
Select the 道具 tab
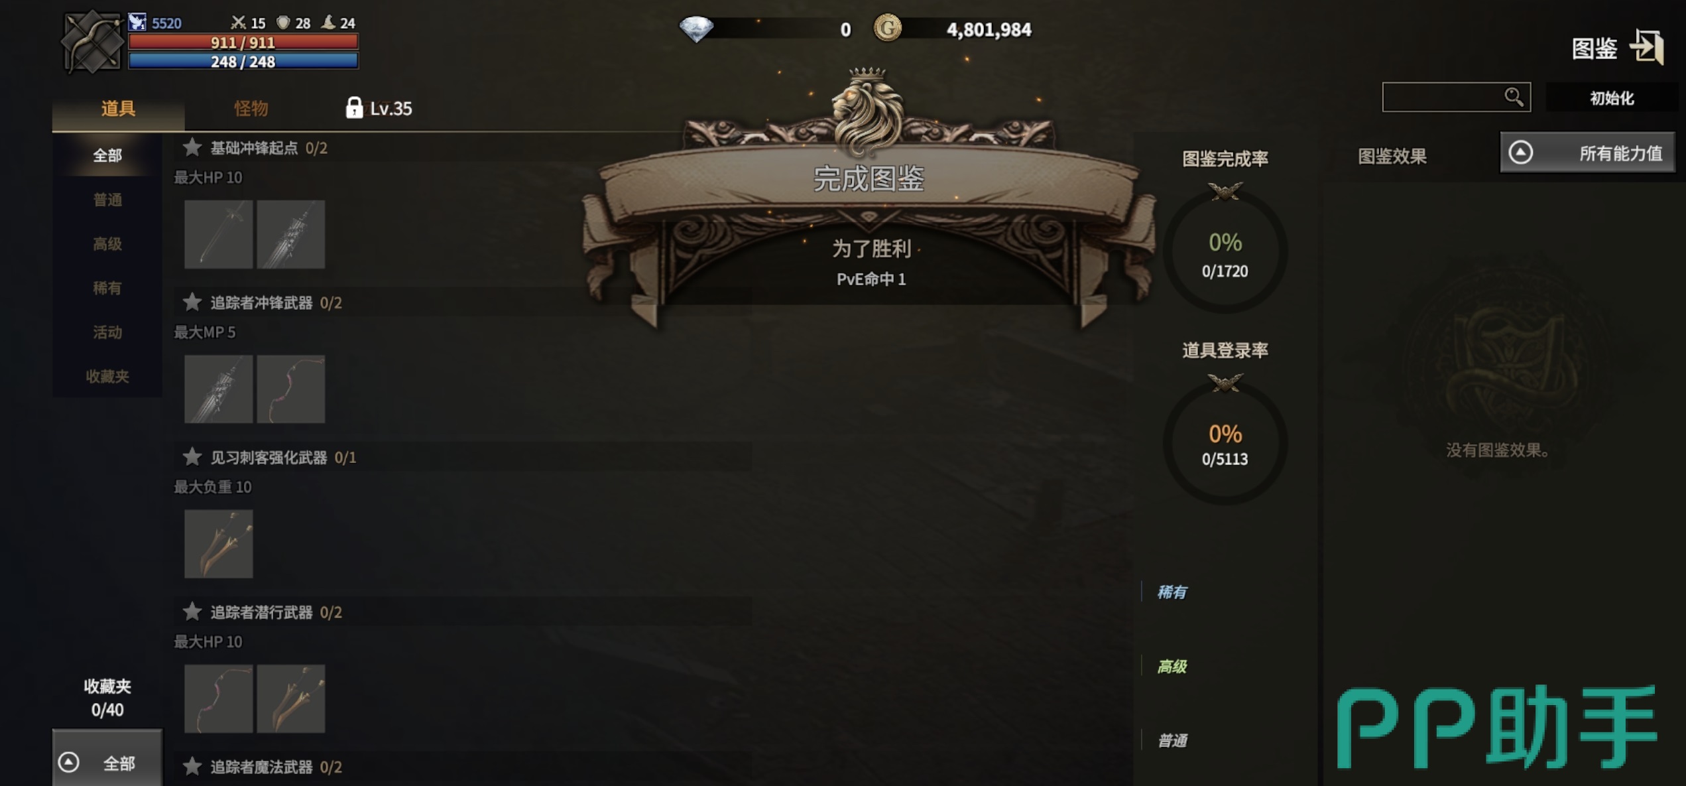(x=118, y=107)
